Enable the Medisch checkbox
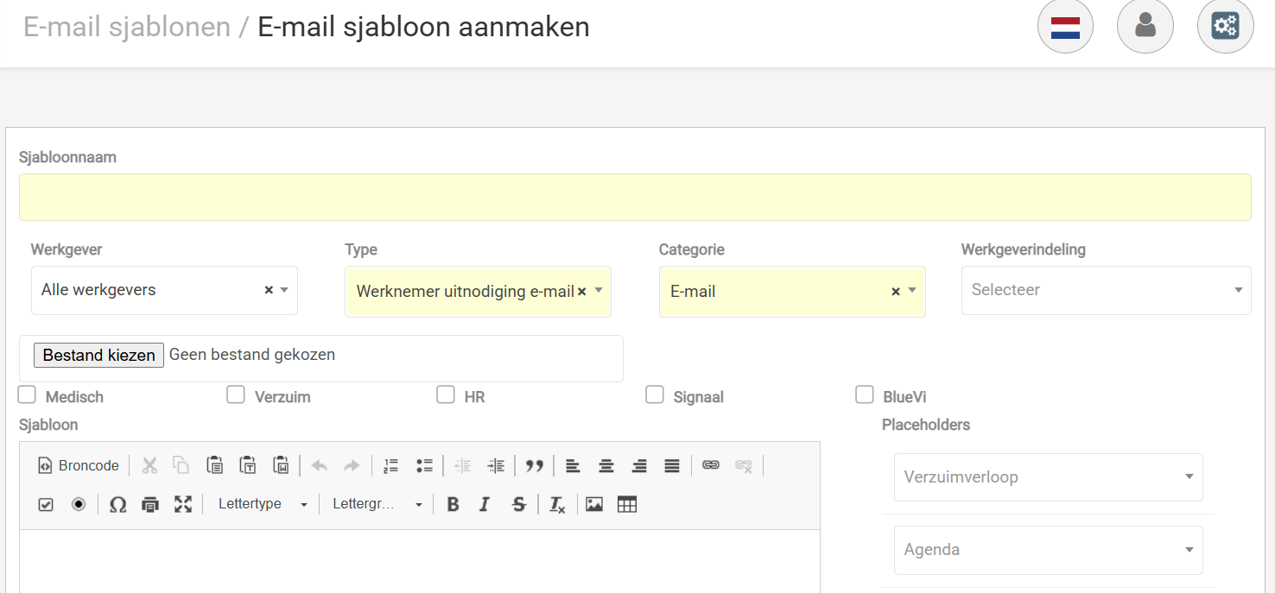Screen dimensions: 1275x593 [28, 395]
